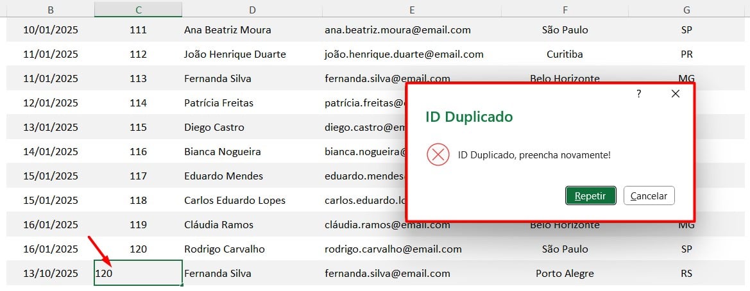Viewport: 750px width, 291px height.
Task: Select the Bianca Nogueira name cell
Action: click(x=252, y=151)
